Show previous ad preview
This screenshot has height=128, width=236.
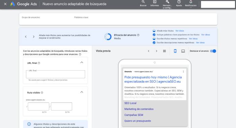149,51
